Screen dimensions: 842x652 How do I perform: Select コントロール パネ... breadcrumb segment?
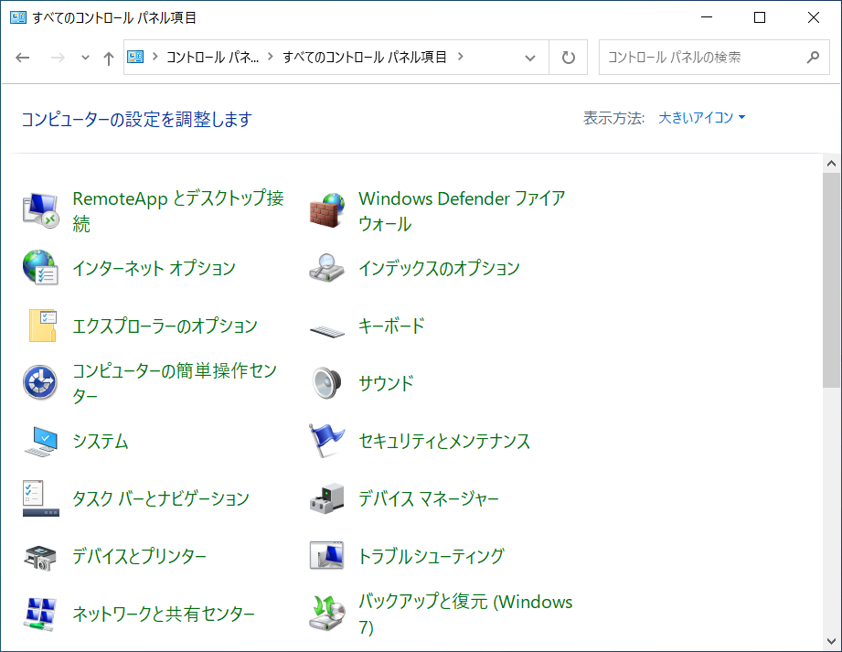click(212, 57)
